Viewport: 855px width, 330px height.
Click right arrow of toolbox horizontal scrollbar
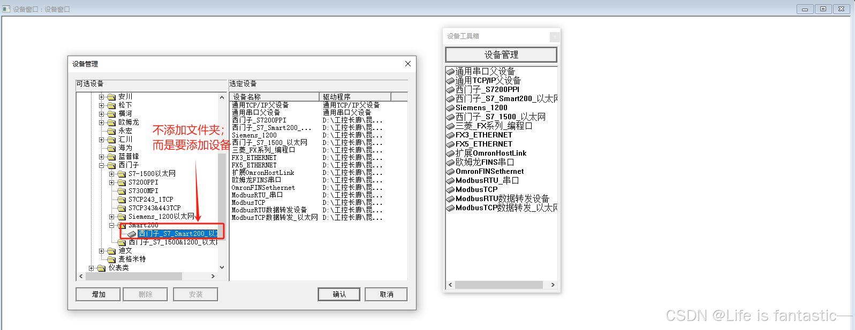pyautogui.click(x=553, y=285)
